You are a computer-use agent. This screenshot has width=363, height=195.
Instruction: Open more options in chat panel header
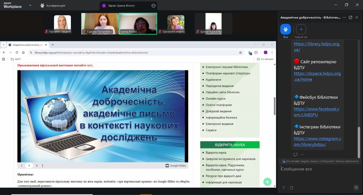click(x=344, y=17)
